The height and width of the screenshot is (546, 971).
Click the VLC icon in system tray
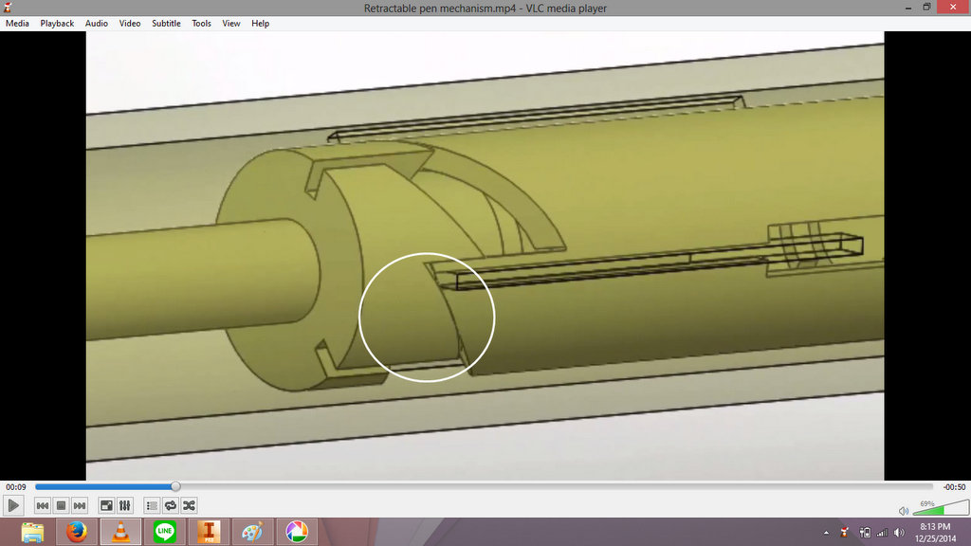pos(843,532)
